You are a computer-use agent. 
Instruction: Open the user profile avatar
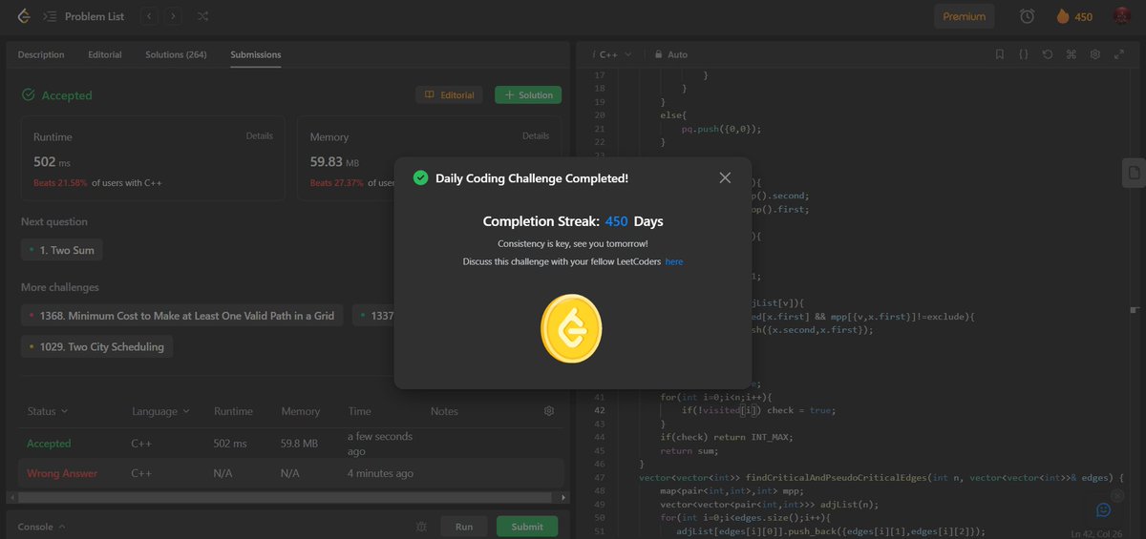(1121, 16)
